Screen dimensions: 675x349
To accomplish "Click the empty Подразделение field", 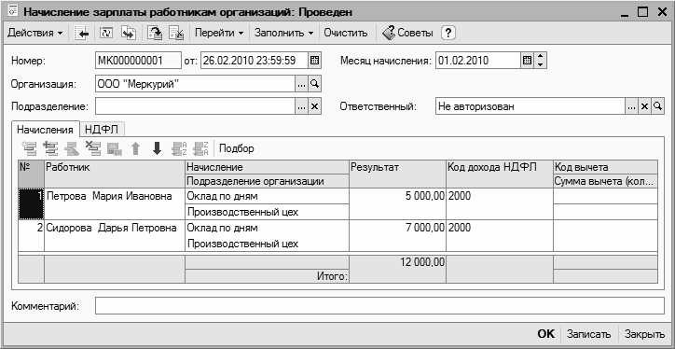I will click(x=195, y=106).
